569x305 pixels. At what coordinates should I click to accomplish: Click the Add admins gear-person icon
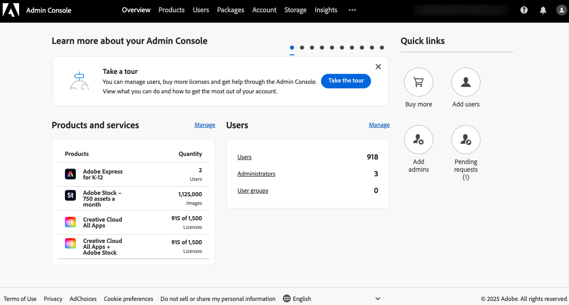point(419,140)
